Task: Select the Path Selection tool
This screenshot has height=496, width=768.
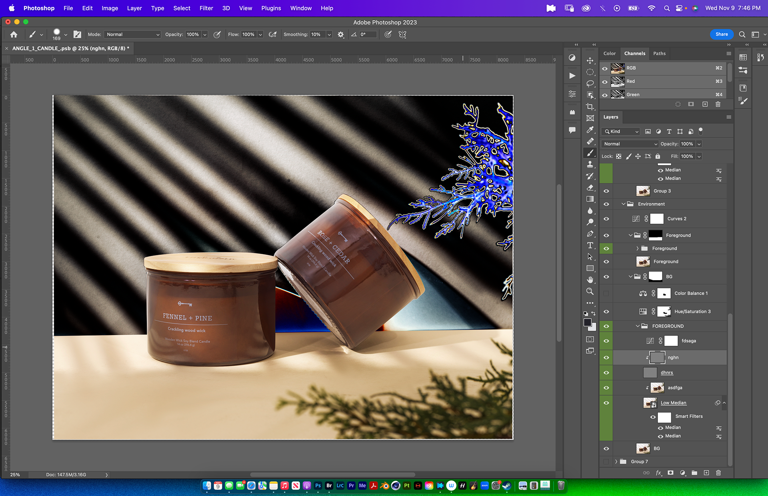Action: coord(590,257)
